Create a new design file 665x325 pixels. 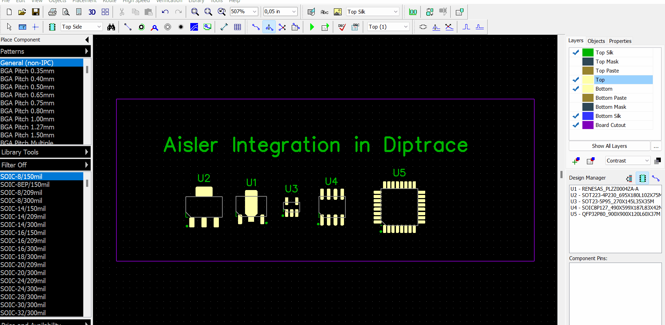pos(9,12)
